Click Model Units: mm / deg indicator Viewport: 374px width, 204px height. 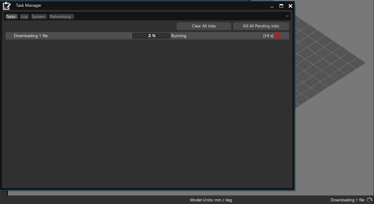tap(211, 200)
